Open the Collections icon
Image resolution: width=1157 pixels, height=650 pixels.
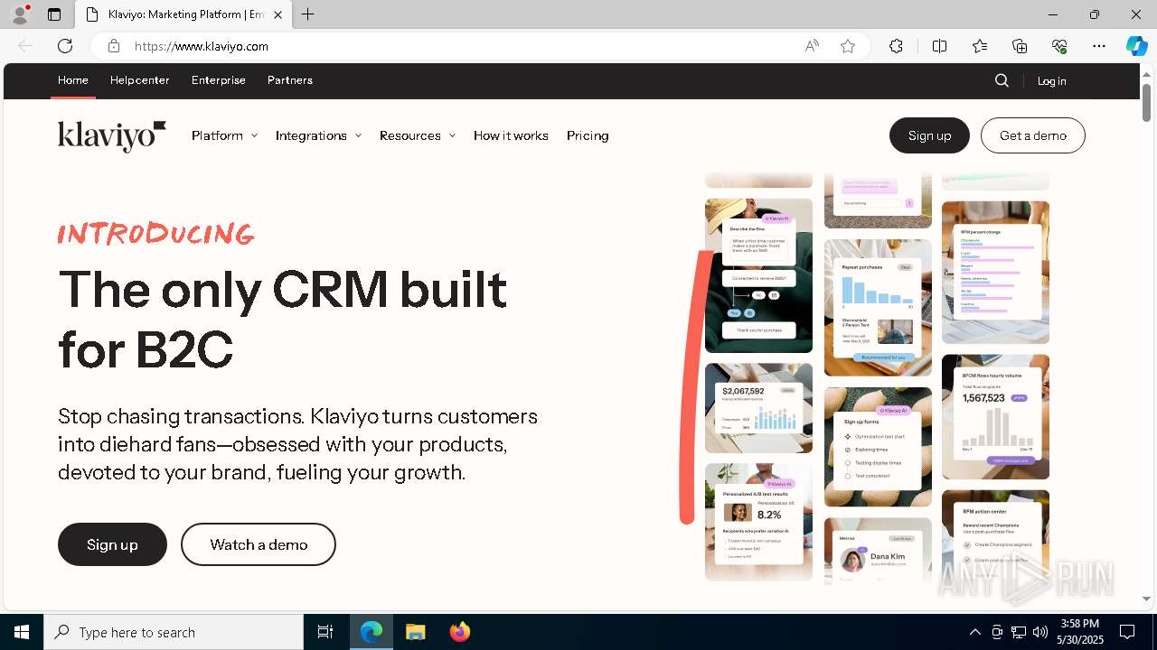coord(1020,46)
